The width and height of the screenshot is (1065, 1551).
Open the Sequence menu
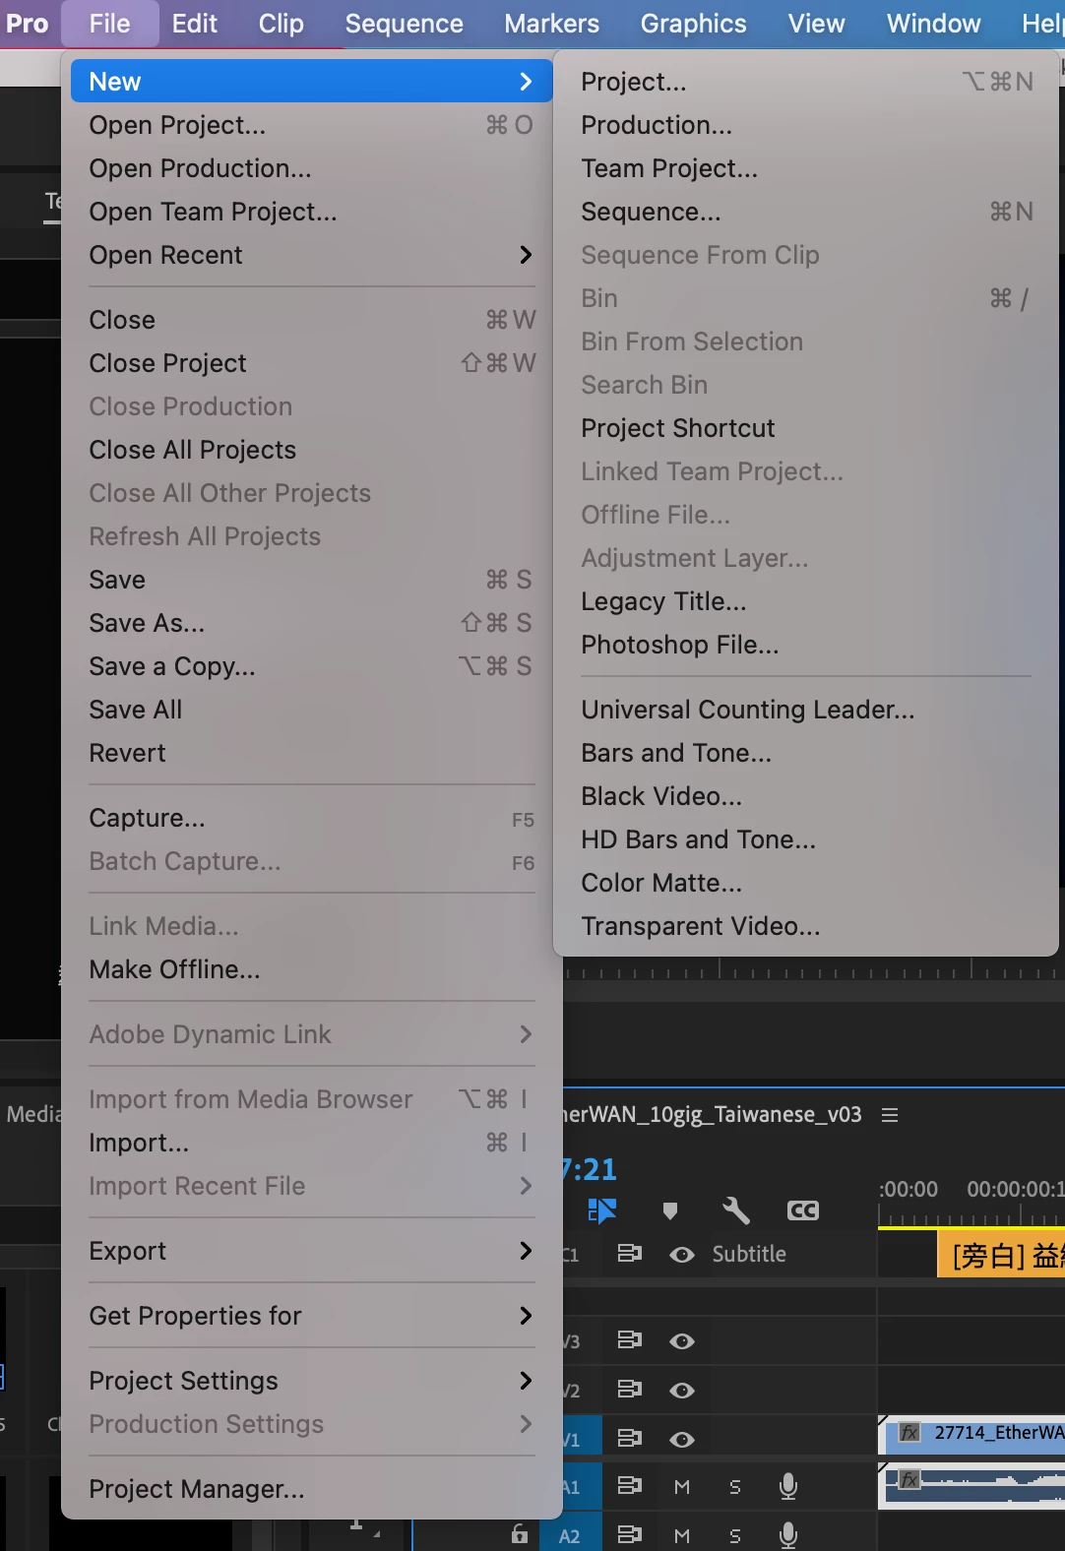click(405, 24)
